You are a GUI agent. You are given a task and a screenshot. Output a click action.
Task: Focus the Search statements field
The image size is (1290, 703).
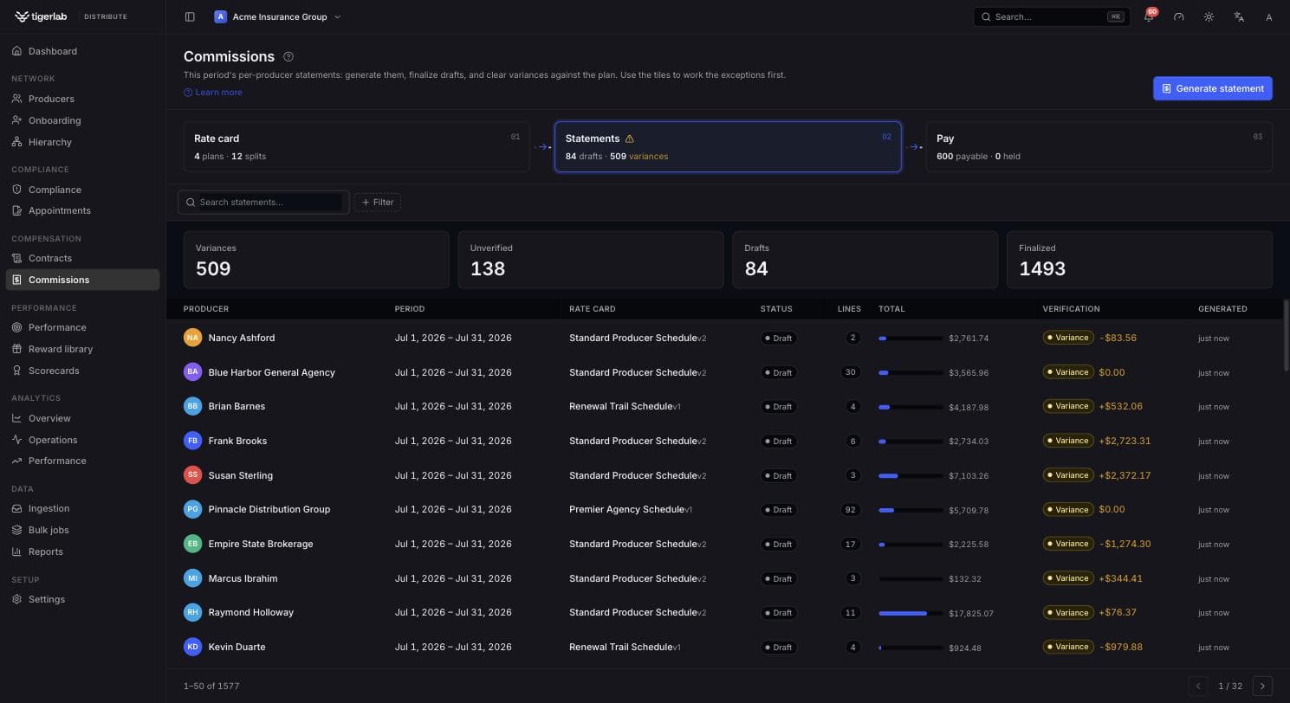(263, 202)
